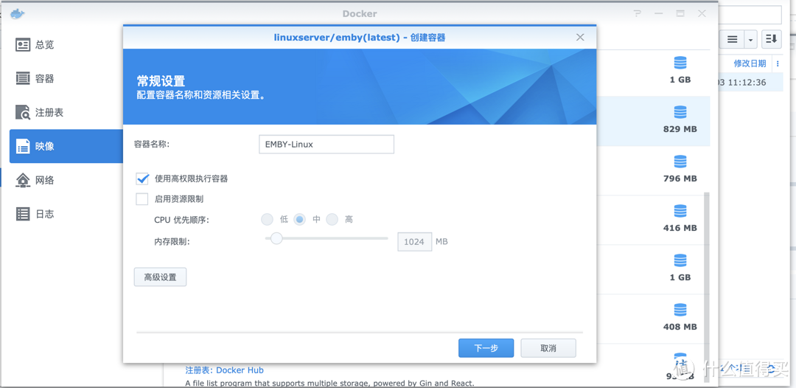
Task: Select CPU priority 高 radio button
Action: click(332, 219)
